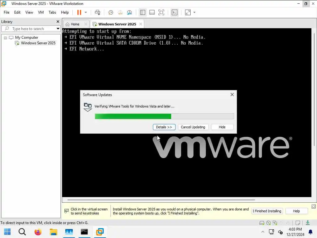Screen dimensions: 317x238
Task: Switch to the Windows Server 2025 tab
Action: click(117, 24)
